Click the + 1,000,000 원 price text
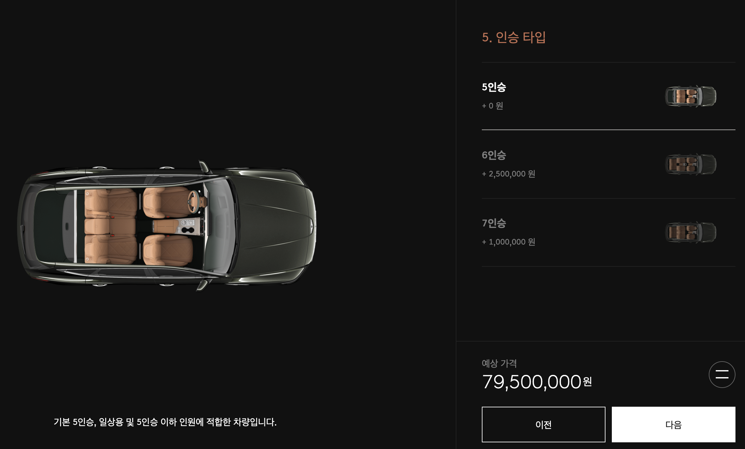The width and height of the screenshot is (745, 449). click(509, 242)
